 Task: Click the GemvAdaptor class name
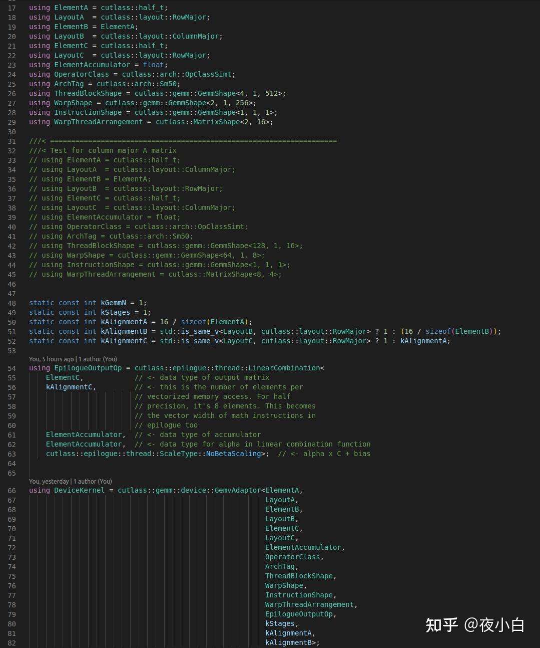tap(238, 490)
